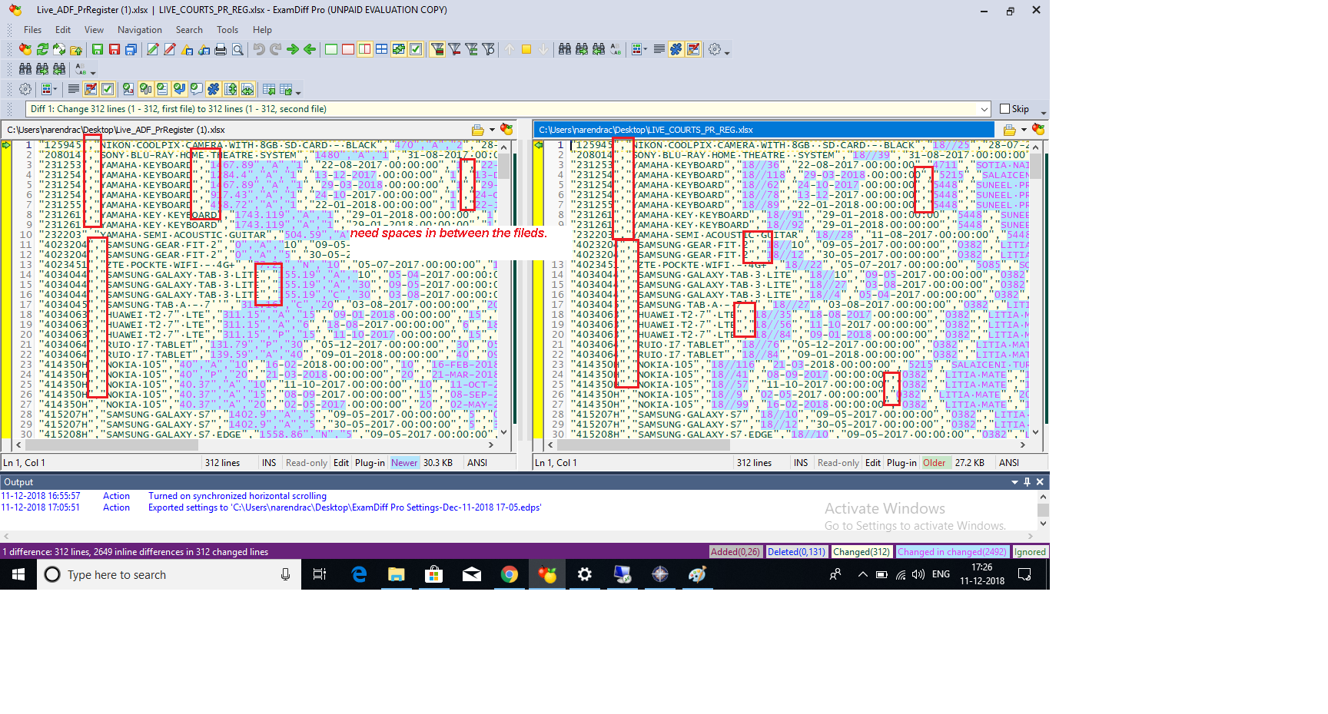The height and width of the screenshot is (714, 1328).
Task: Expand the Diff 1 differences combo box
Action: click(x=984, y=109)
